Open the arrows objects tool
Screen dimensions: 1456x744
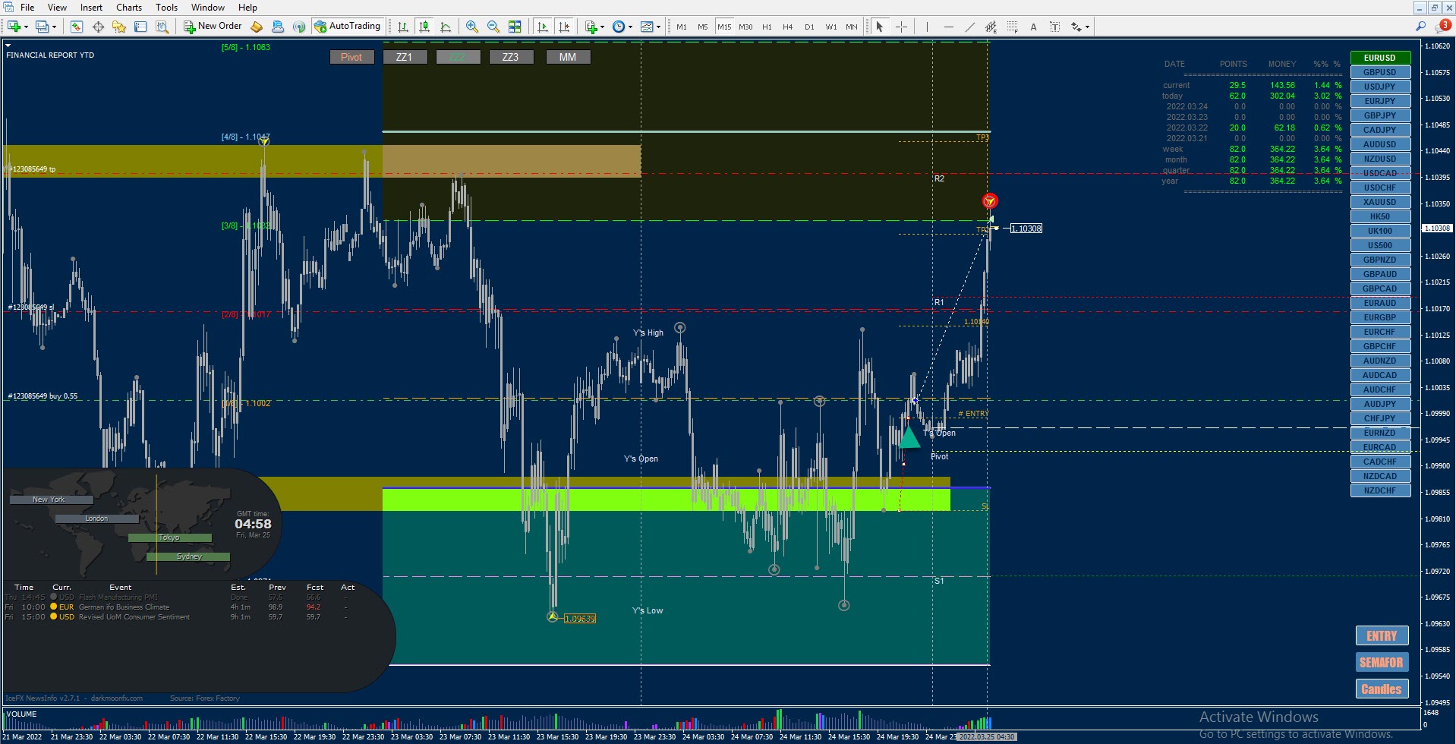point(1076,27)
